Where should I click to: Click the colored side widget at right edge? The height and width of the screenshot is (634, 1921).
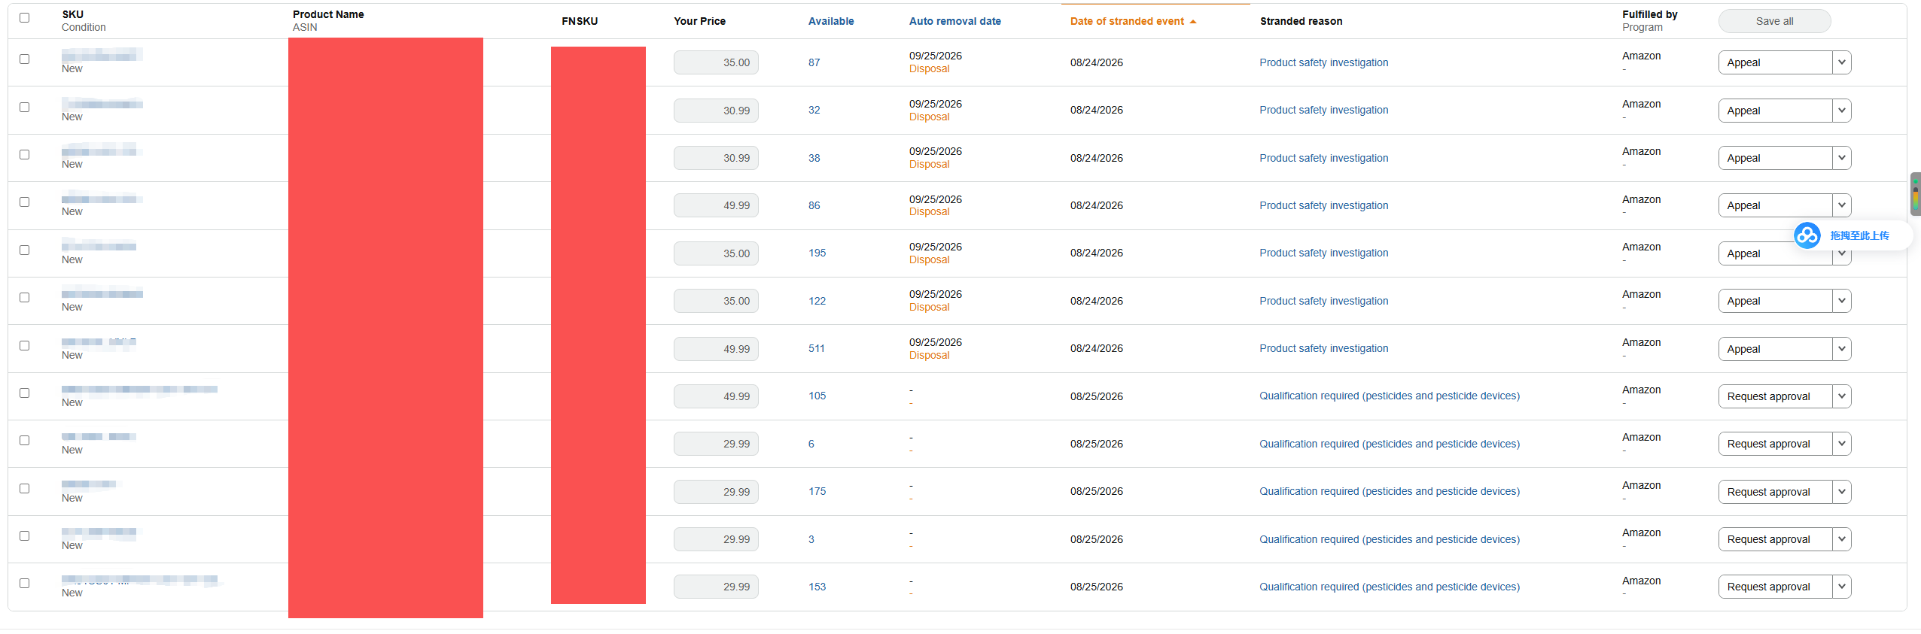[1915, 194]
